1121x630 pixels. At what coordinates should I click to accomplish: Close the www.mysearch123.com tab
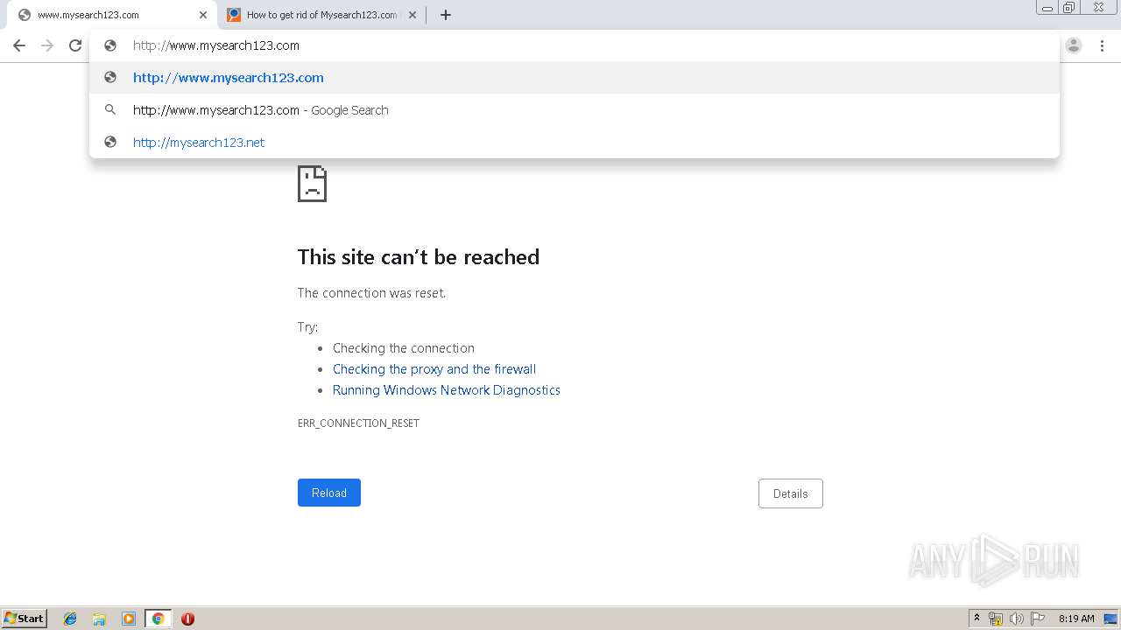(x=203, y=15)
